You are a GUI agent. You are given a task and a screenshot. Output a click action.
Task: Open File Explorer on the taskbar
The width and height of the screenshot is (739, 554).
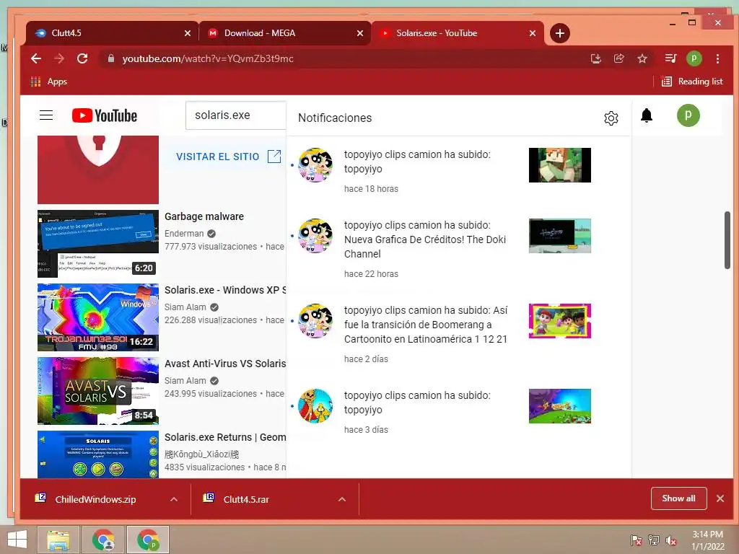[58, 540]
